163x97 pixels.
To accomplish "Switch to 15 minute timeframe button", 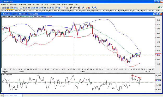I will [32, 8].
